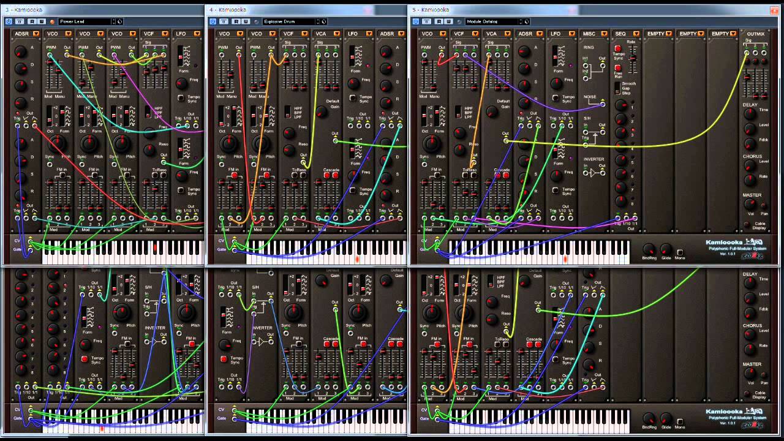Viewport: 784px width, 441px height.
Task: Click RING Out jack in MISC module
Action: (603, 66)
